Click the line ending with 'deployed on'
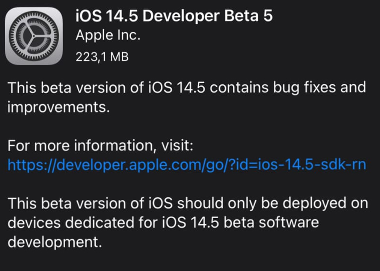 (x=188, y=204)
